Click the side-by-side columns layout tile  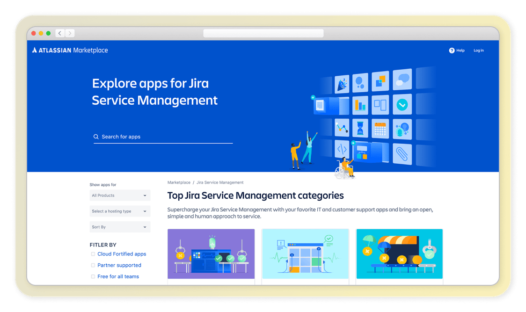(380, 105)
